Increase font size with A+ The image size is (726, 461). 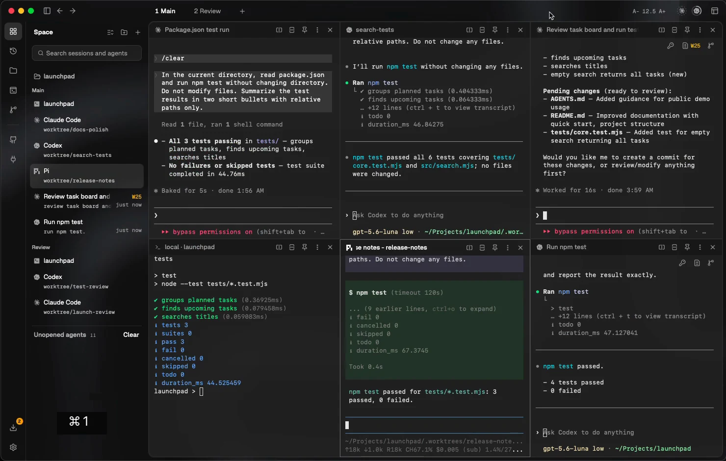662,11
